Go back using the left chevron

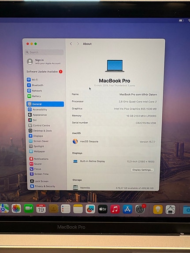pyautogui.click(x=71, y=44)
